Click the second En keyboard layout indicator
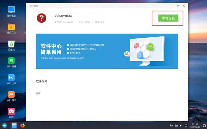 [176, 125]
